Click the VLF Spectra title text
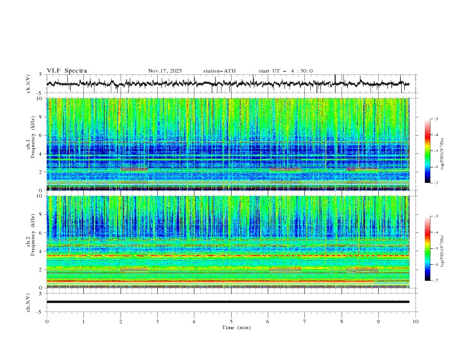The height and width of the screenshot is (361, 468). click(67, 71)
